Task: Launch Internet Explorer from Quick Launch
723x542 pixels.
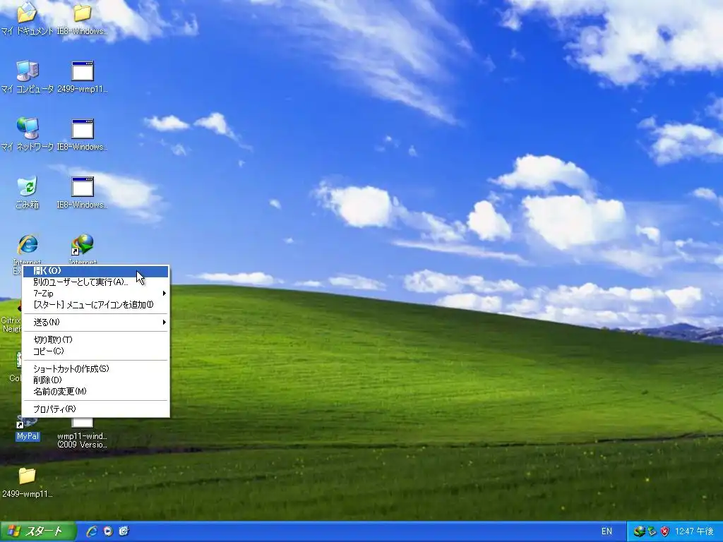Action: (x=92, y=531)
